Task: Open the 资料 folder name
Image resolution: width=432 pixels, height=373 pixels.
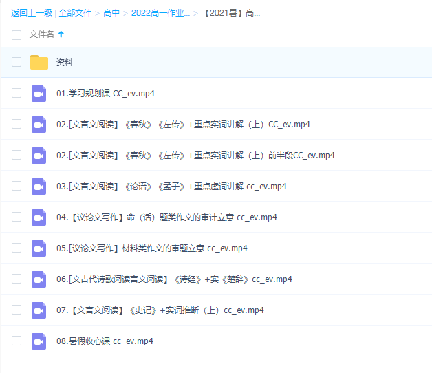Action: [65, 63]
